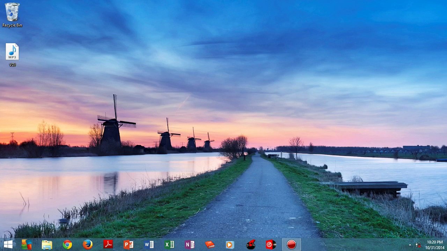Viewport: 447px width, 251px height.
Task: Click the 10/31/2014 date in the tray
Action: tap(435, 248)
